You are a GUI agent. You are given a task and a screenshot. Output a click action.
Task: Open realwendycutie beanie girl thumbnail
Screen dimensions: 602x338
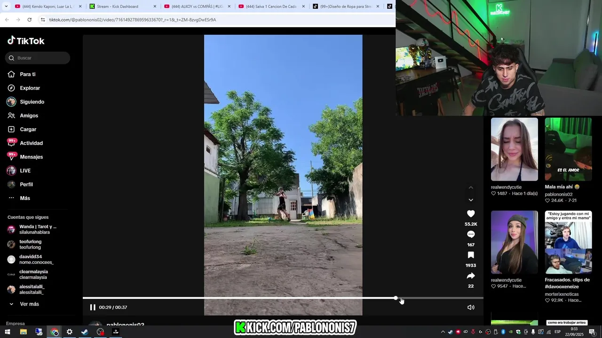(x=515, y=242)
